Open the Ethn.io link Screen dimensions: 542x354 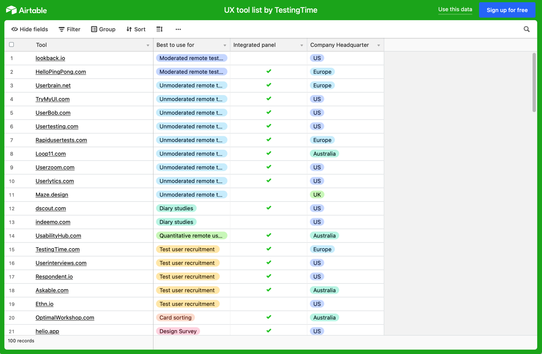pos(44,304)
